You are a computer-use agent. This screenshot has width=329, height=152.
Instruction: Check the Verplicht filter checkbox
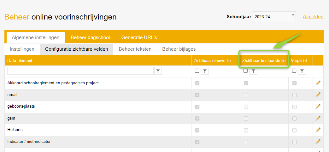point(294,71)
